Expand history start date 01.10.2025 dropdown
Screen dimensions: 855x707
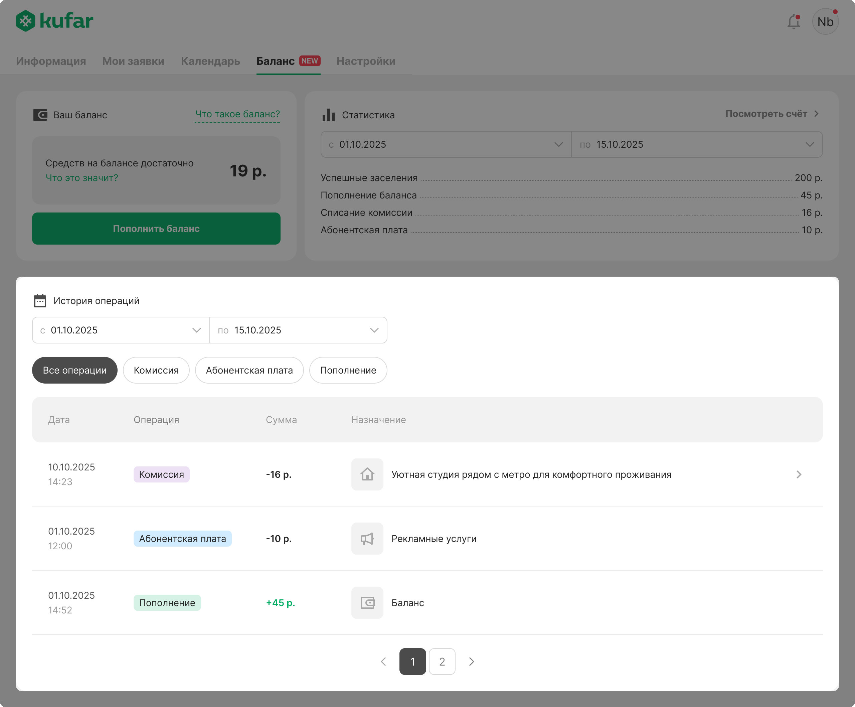coord(121,330)
